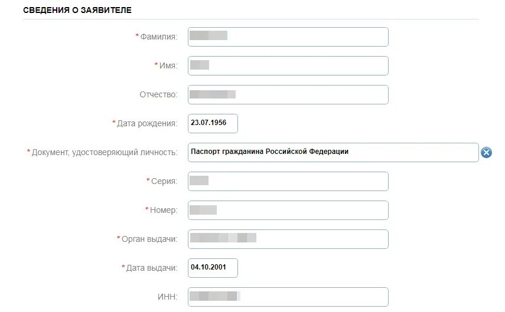Click the Дата выдачи field showing 04.10.2001

click(213, 268)
